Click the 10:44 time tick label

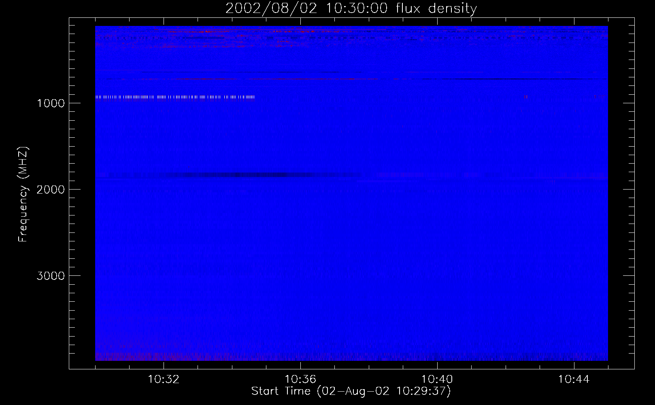coord(574,379)
